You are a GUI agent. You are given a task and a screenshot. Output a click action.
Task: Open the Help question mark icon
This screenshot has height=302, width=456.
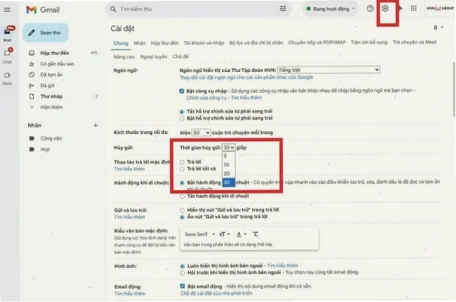pyautogui.click(x=370, y=8)
